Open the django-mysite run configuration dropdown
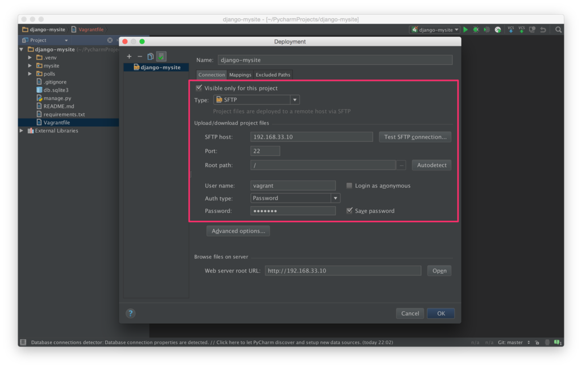 coord(435,30)
